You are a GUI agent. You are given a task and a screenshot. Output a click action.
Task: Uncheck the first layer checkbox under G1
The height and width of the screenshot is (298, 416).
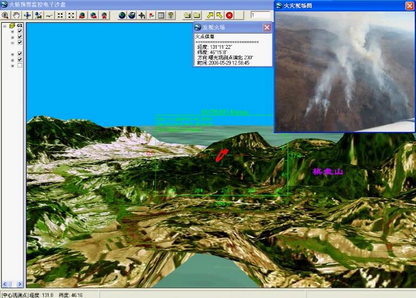(x=20, y=31)
